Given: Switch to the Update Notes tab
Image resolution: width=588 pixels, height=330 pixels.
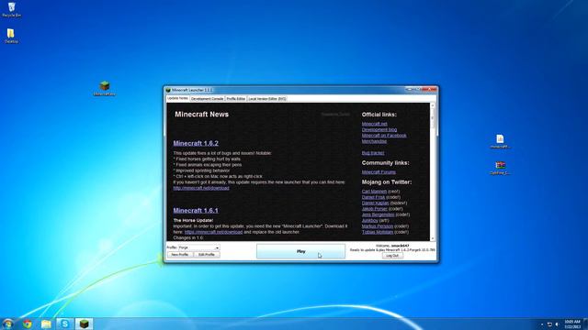Looking at the screenshot, I should pyautogui.click(x=177, y=98).
